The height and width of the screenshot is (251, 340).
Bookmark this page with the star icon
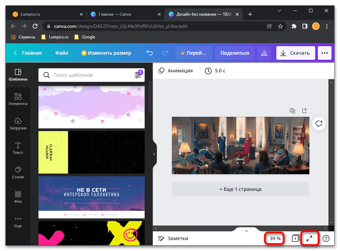coord(280,26)
